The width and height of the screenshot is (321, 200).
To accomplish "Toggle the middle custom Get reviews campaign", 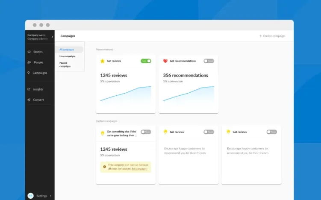I will tap(209, 132).
